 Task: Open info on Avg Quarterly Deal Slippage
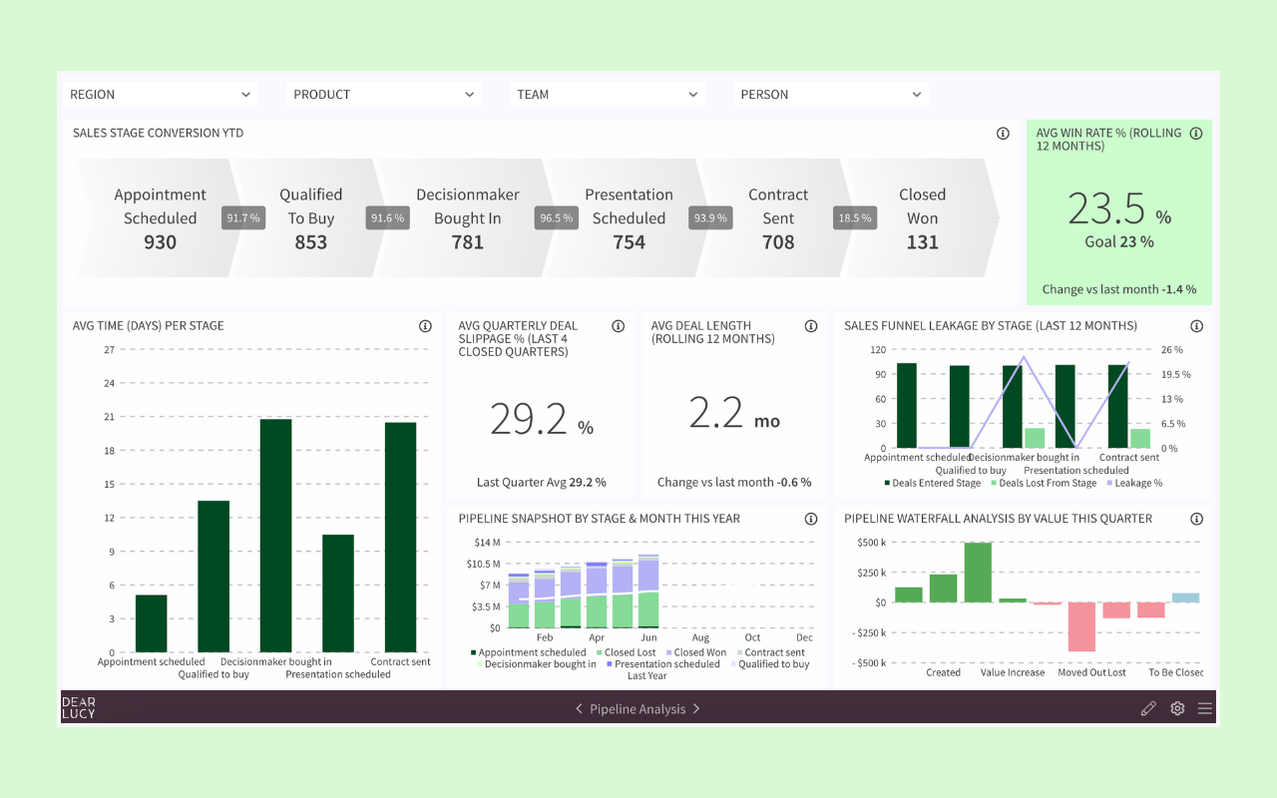[x=618, y=325]
